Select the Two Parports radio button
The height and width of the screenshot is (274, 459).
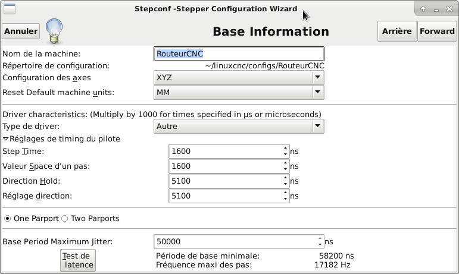65,219
